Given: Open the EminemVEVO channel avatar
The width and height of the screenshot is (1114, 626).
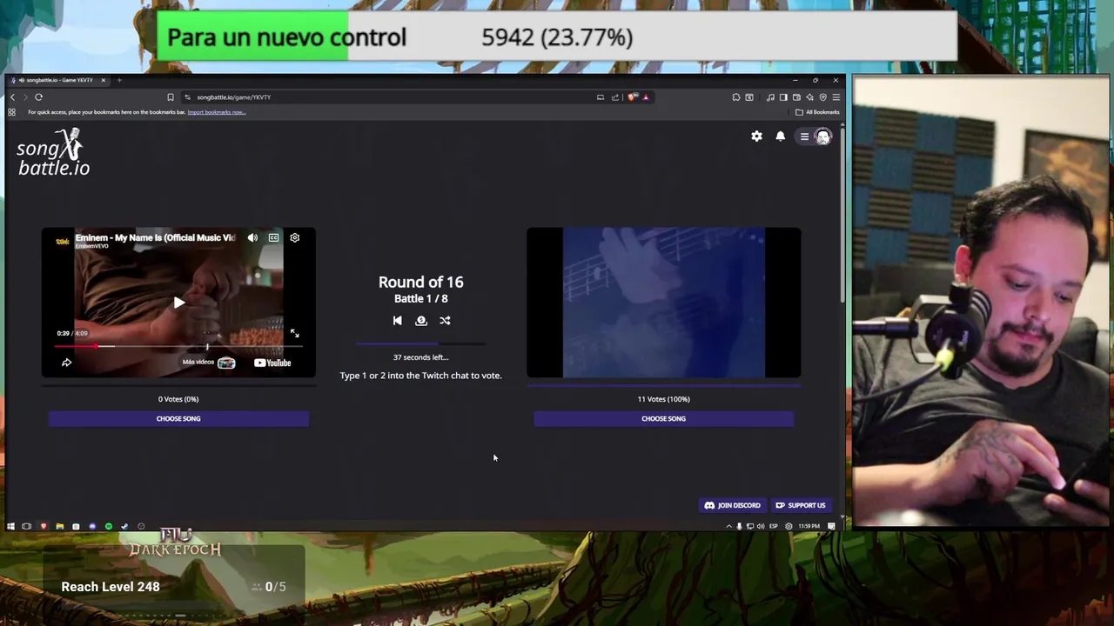Looking at the screenshot, I should pyautogui.click(x=63, y=241).
